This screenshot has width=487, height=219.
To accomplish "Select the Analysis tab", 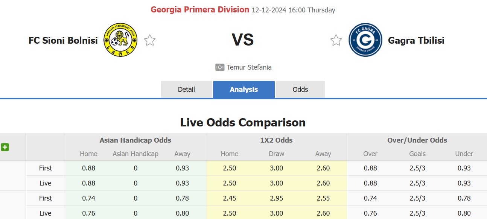I will click(244, 90).
